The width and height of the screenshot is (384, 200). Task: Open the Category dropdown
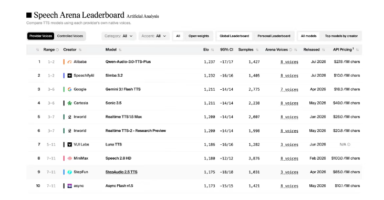coord(119,36)
